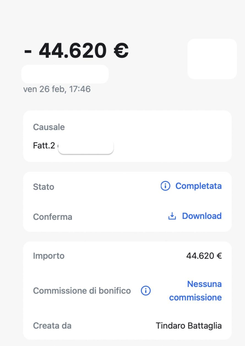245x346 pixels.
Task: Click the creator name Tindaro Battaglia
Action: pyautogui.click(x=189, y=326)
